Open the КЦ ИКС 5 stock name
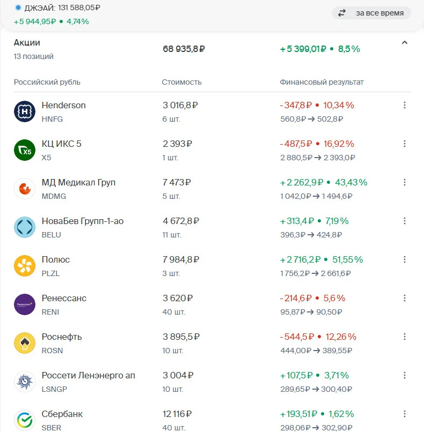The image size is (424, 432). [x=62, y=144]
